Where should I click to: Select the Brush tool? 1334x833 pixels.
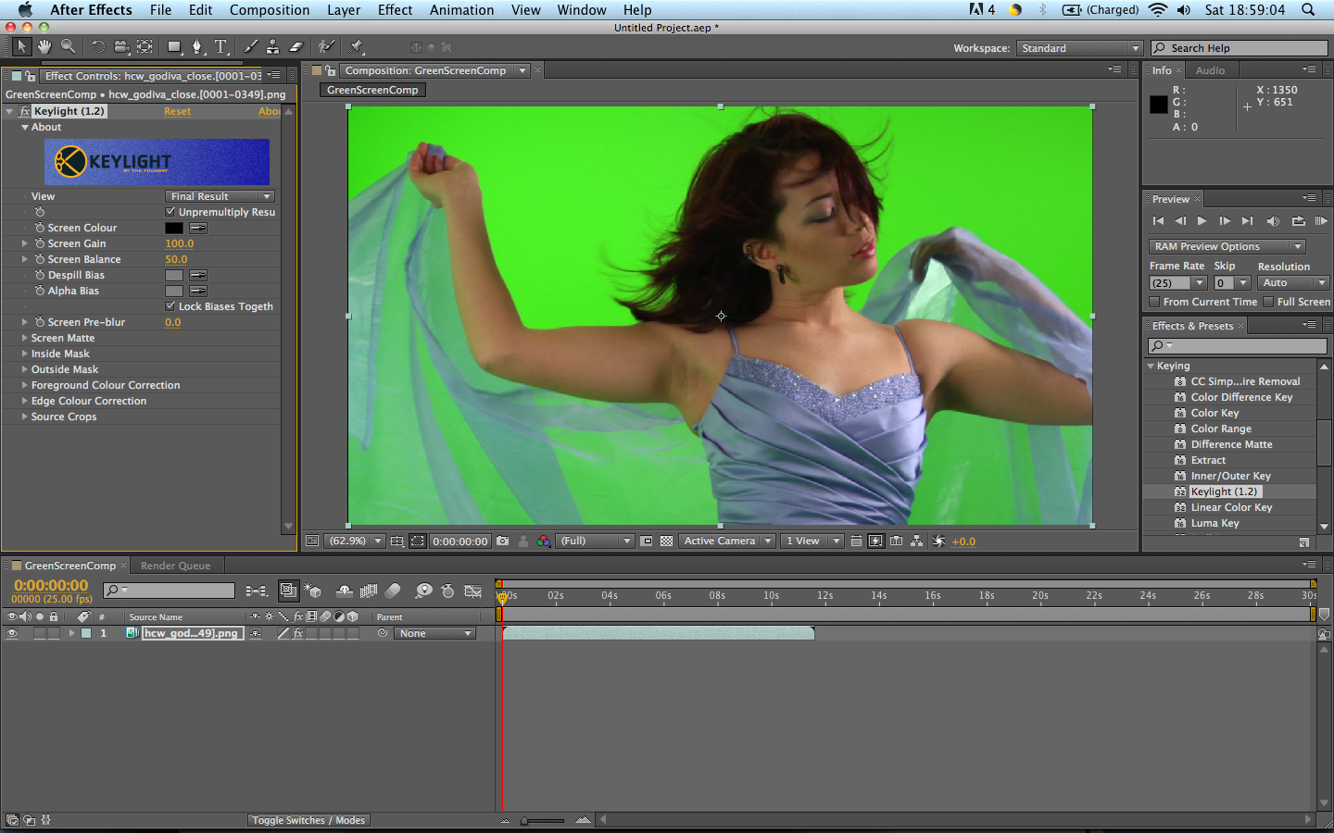tap(250, 46)
